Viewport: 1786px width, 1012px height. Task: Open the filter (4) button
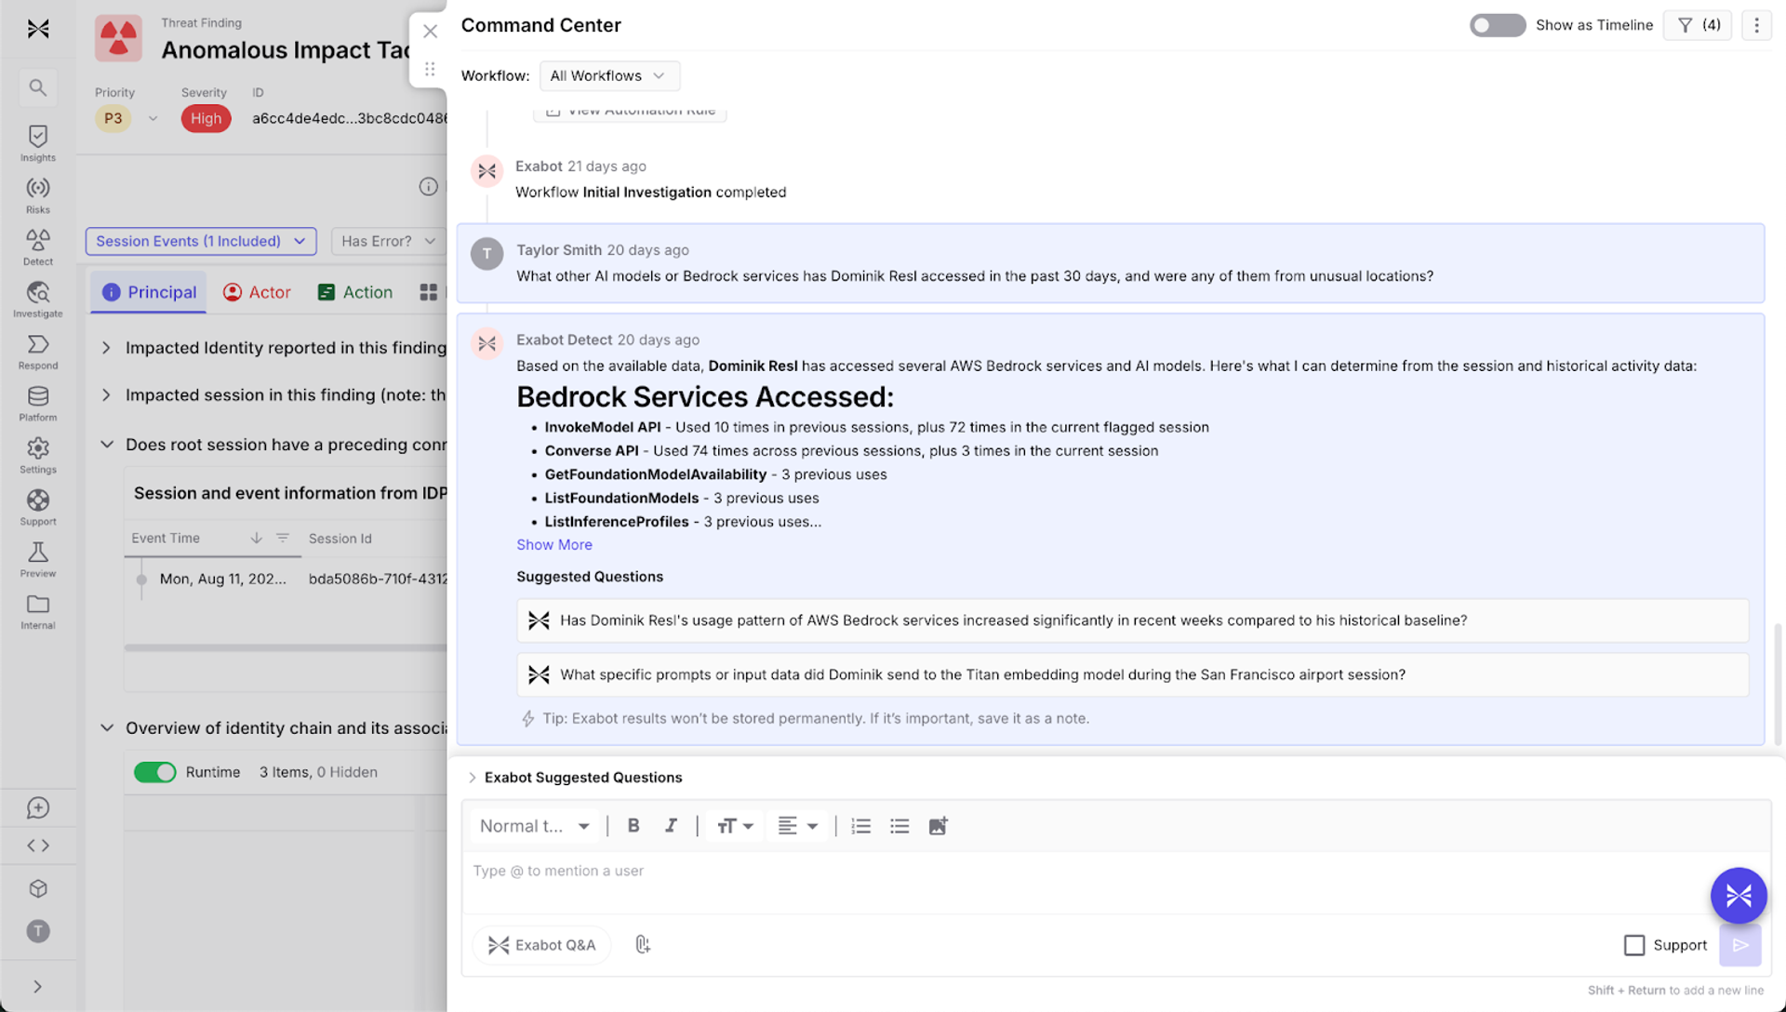click(1699, 25)
